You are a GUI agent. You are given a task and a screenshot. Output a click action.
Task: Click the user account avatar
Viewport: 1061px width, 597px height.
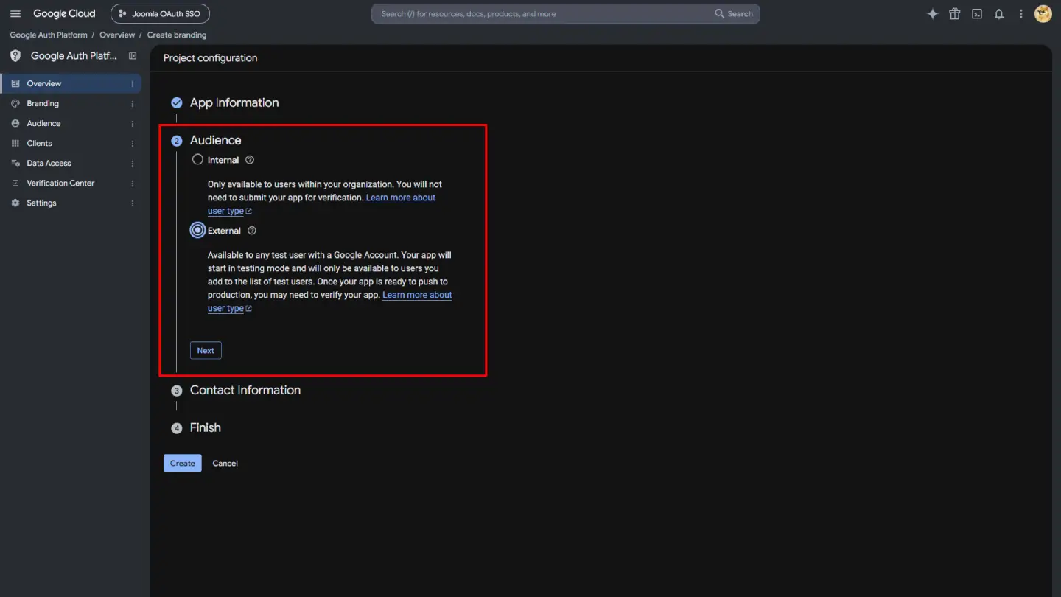[x=1043, y=14]
